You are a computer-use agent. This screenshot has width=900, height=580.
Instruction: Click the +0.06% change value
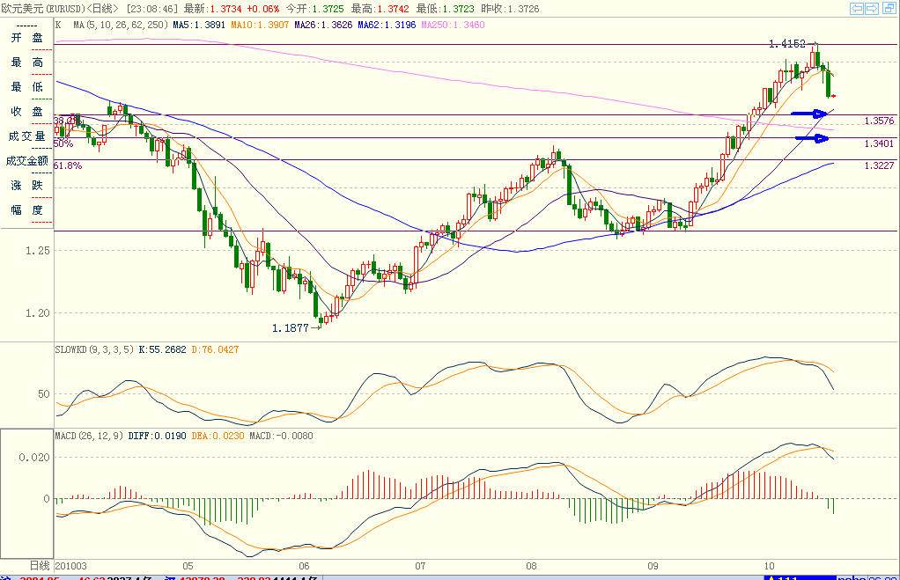tap(263, 9)
